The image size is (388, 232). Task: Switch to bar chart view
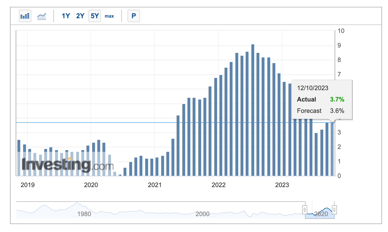25,16
